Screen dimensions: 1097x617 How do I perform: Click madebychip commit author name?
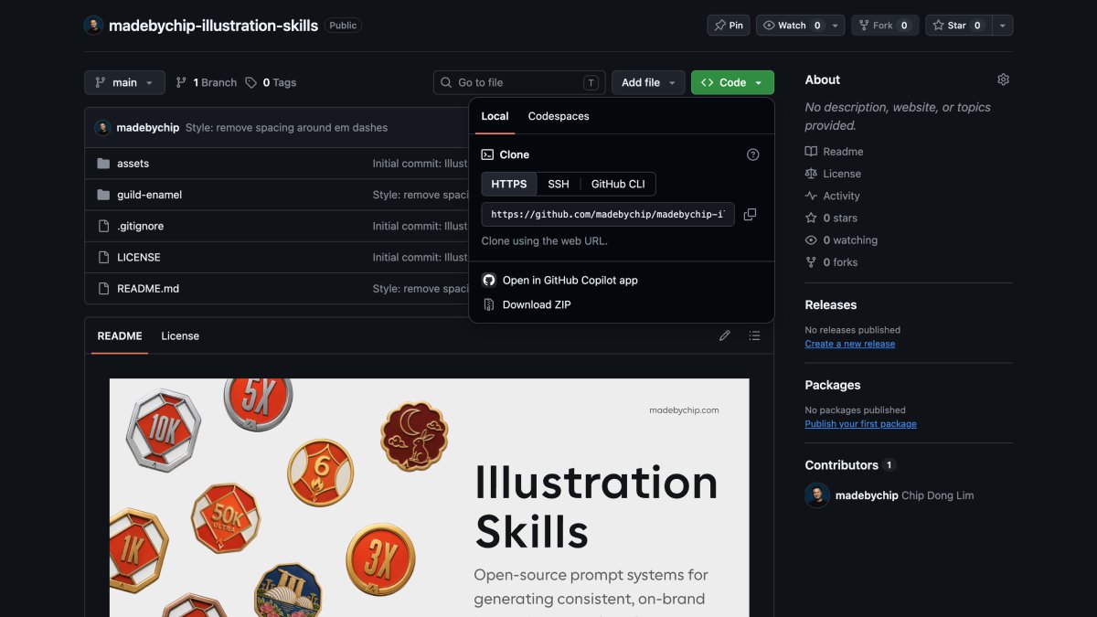pos(147,128)
